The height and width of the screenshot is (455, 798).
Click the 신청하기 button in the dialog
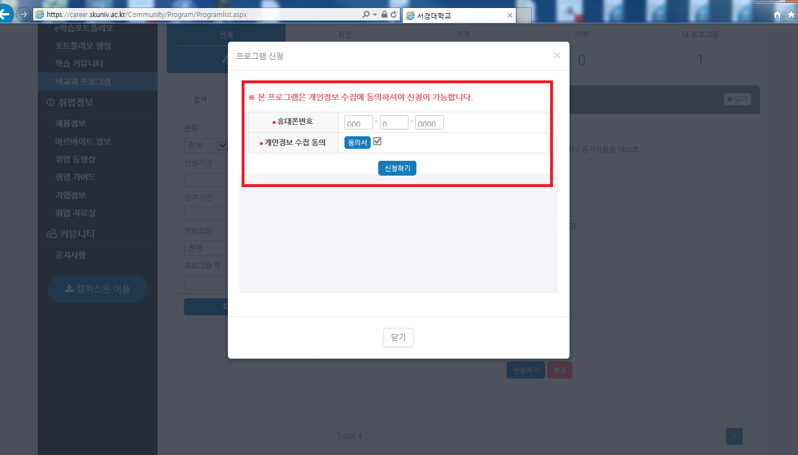pyautogui.click(x=397, y=168)
